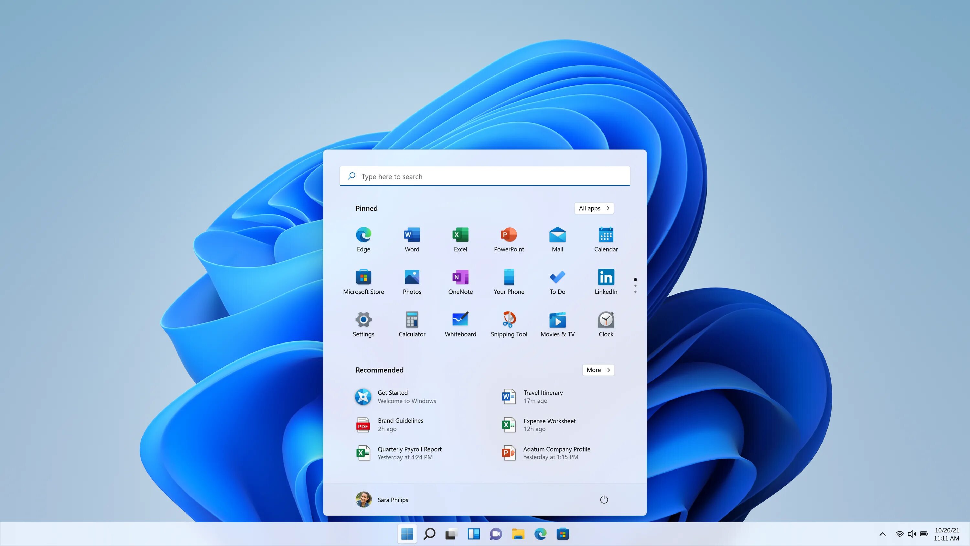Viewport: 970px width, 546px height.
Task: Launch PowerPoint presentation app
Action: click(x=509, y=238)
